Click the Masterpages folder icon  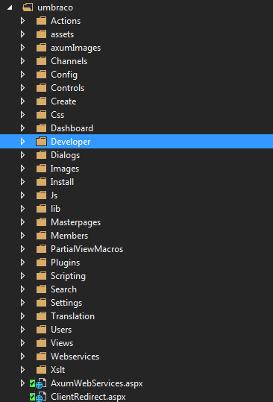pyautogui.click(x=41, y=222)
